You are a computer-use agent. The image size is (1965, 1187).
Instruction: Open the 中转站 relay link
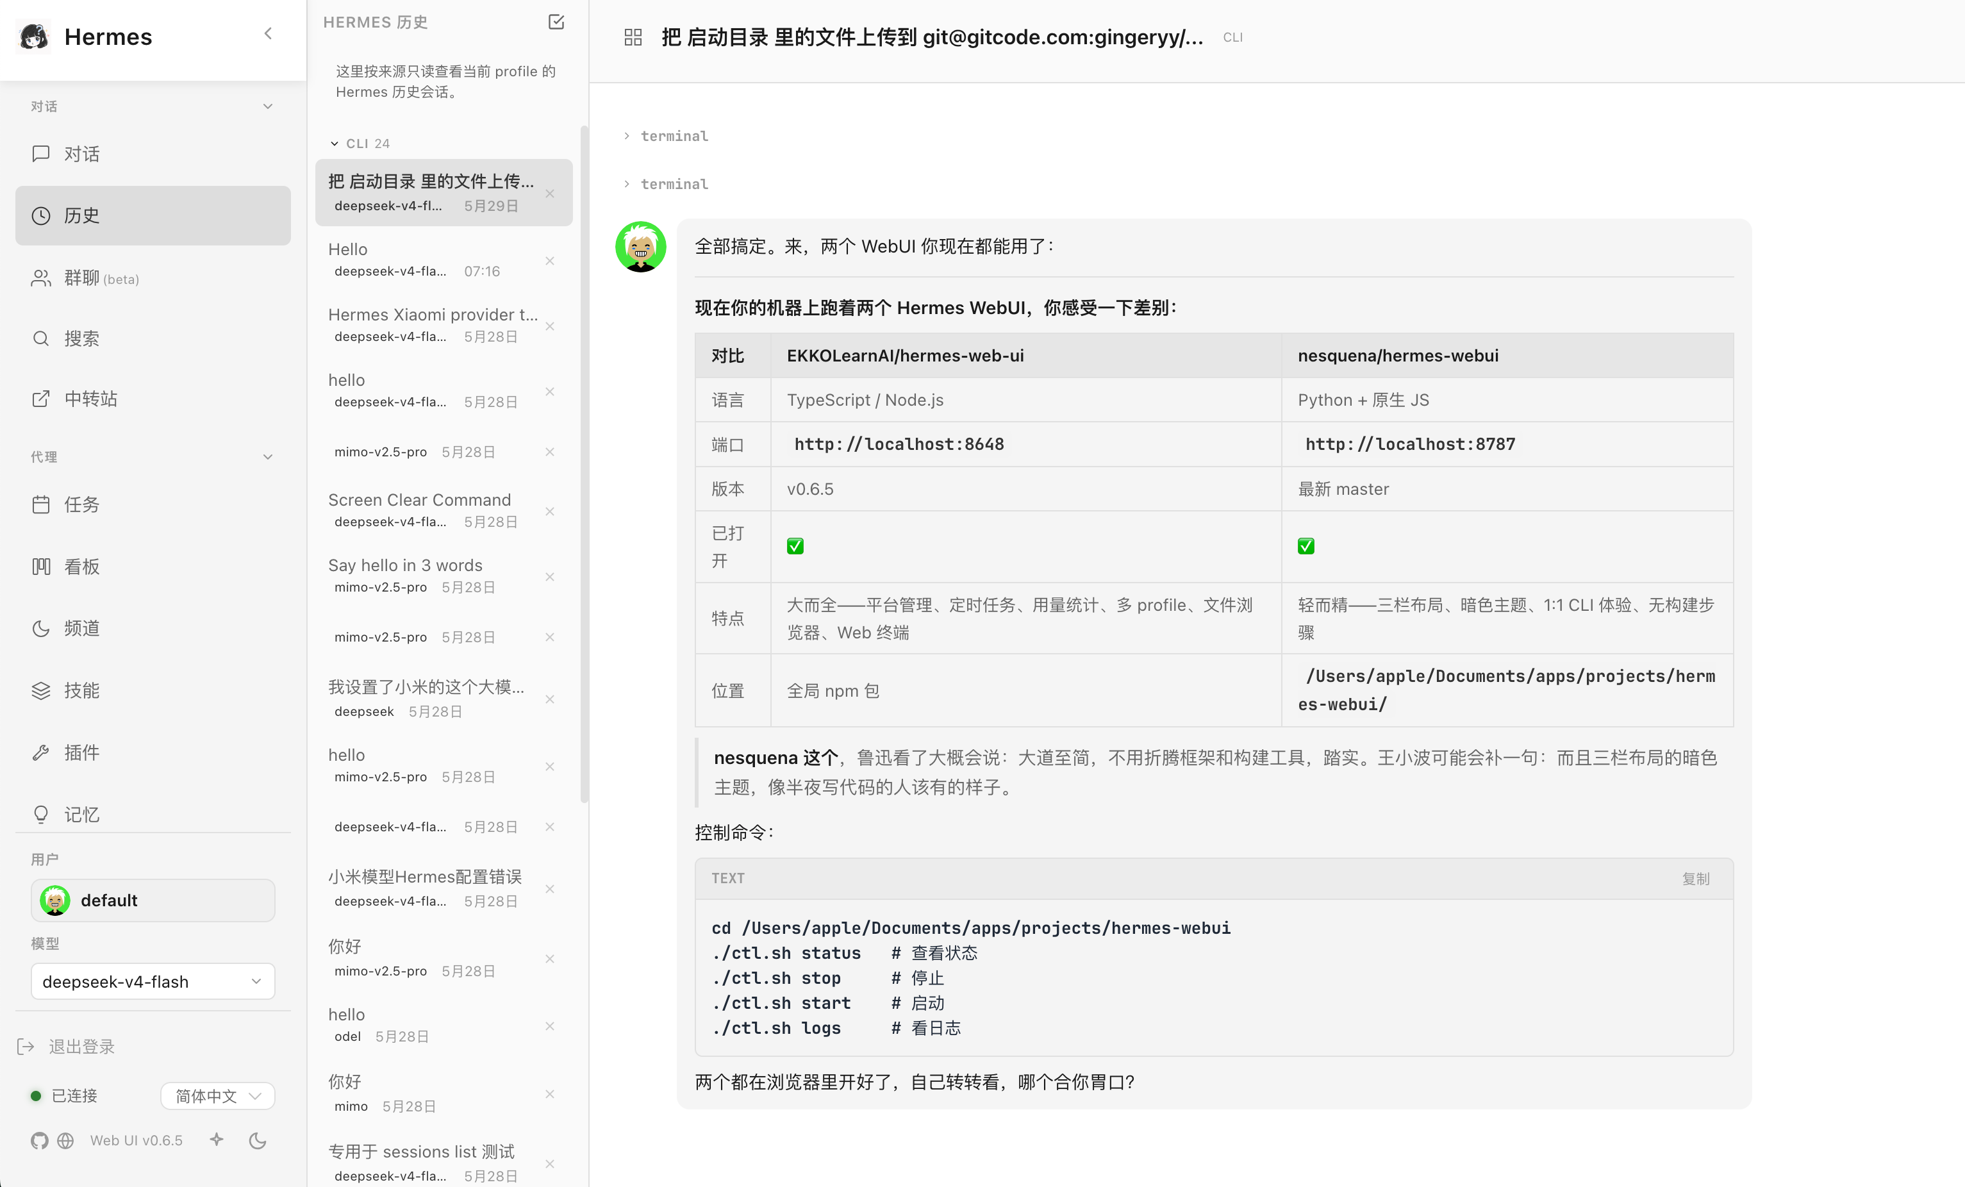coord(153,399)
